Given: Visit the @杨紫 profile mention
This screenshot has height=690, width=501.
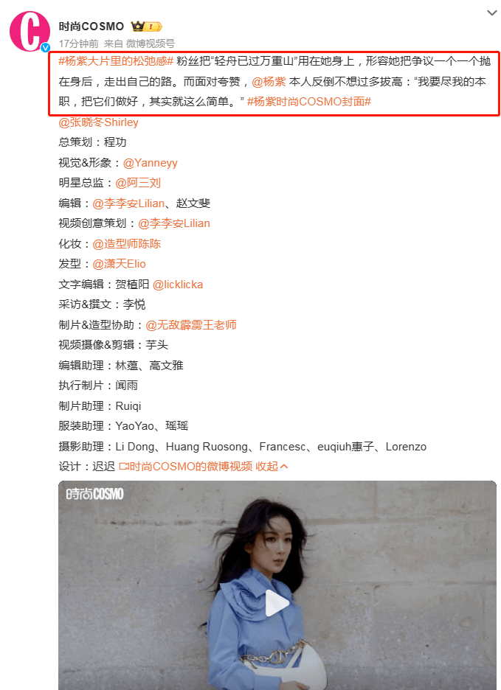Looking at the screenshot, I should pos(269,81).
